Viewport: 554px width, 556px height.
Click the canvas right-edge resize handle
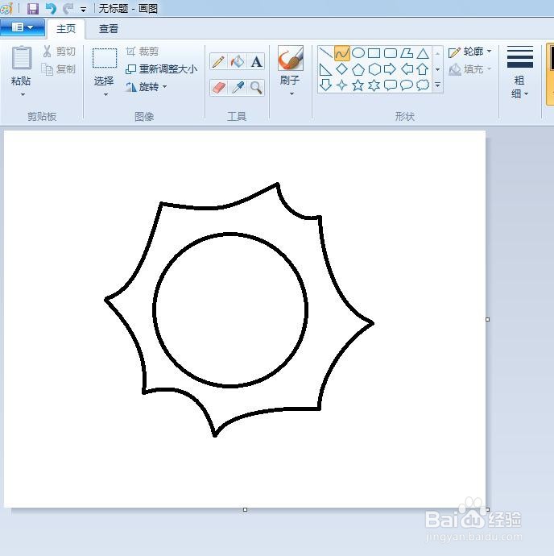488,319
